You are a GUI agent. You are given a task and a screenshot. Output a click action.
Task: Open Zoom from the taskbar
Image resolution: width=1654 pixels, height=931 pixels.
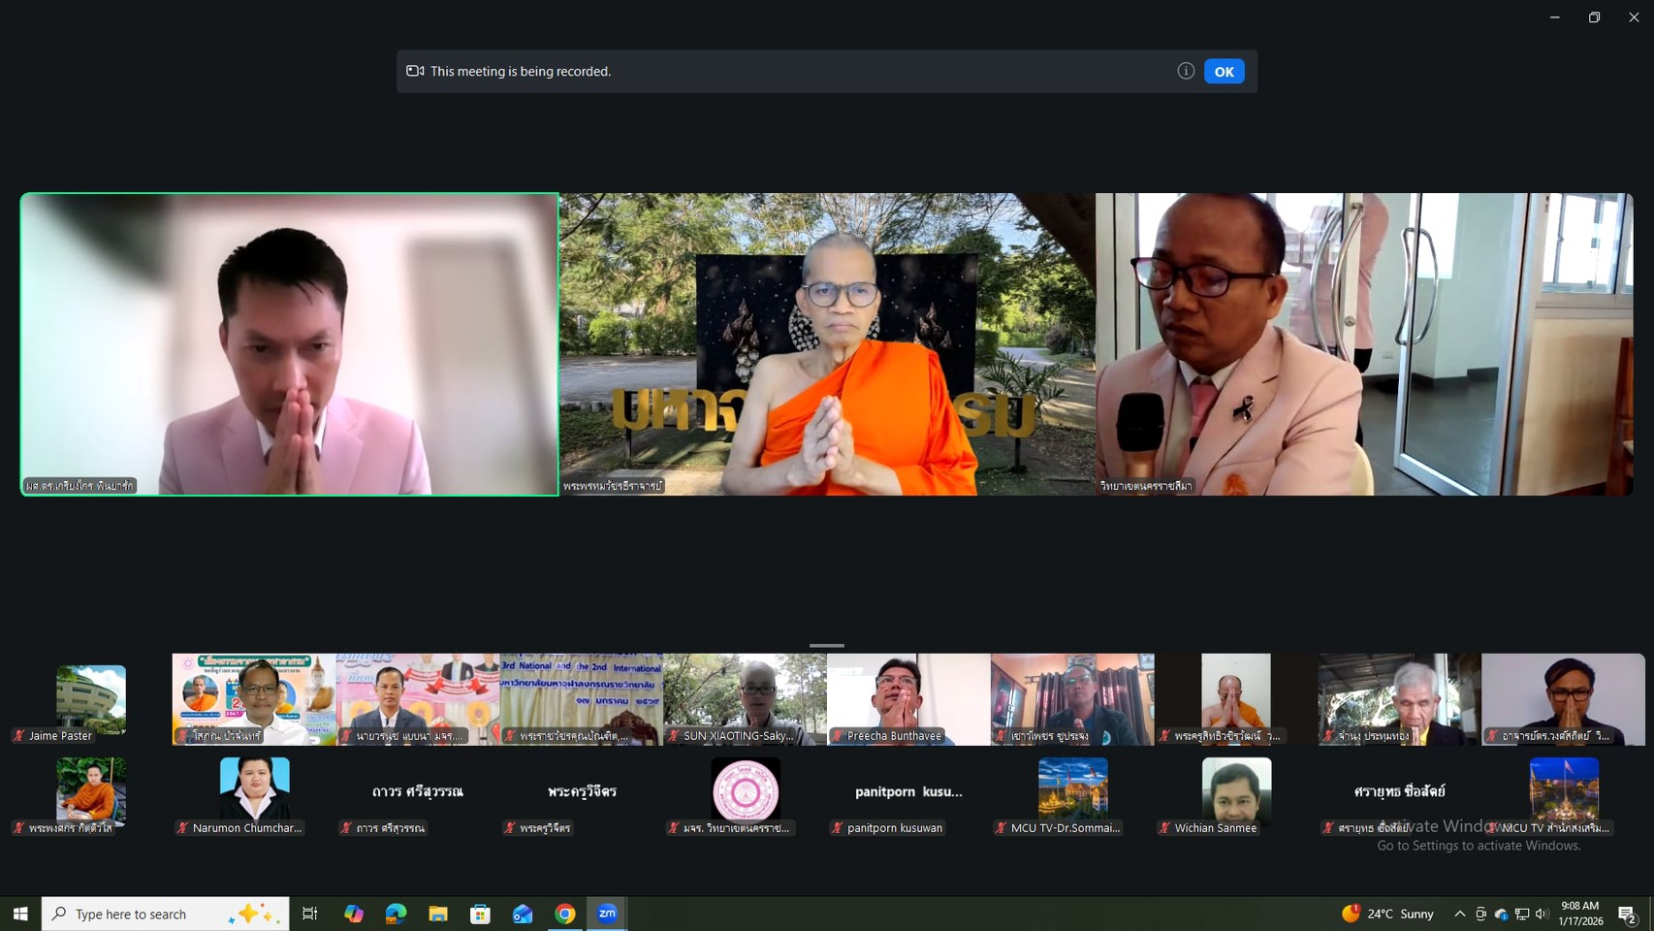tap(607, 914)
